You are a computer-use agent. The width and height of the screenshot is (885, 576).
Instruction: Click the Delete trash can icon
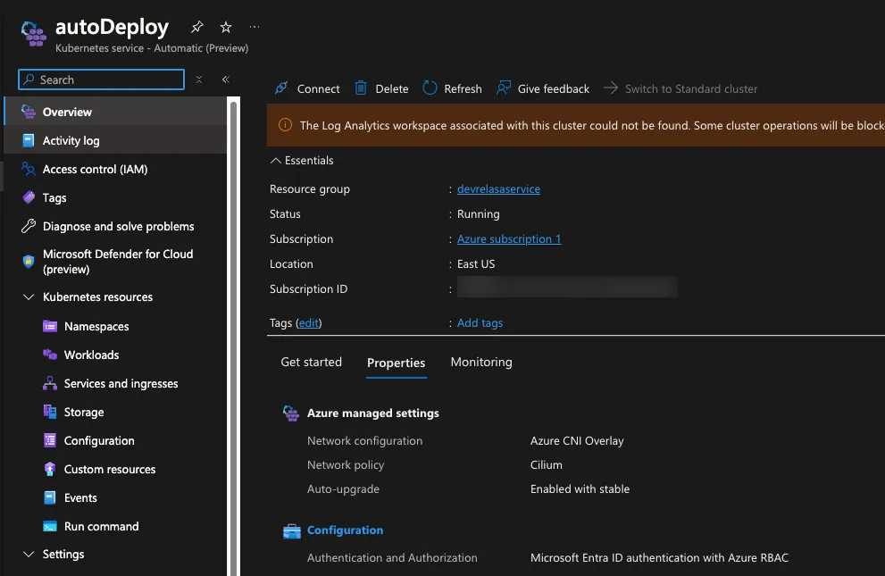click(x=361, y=88)
